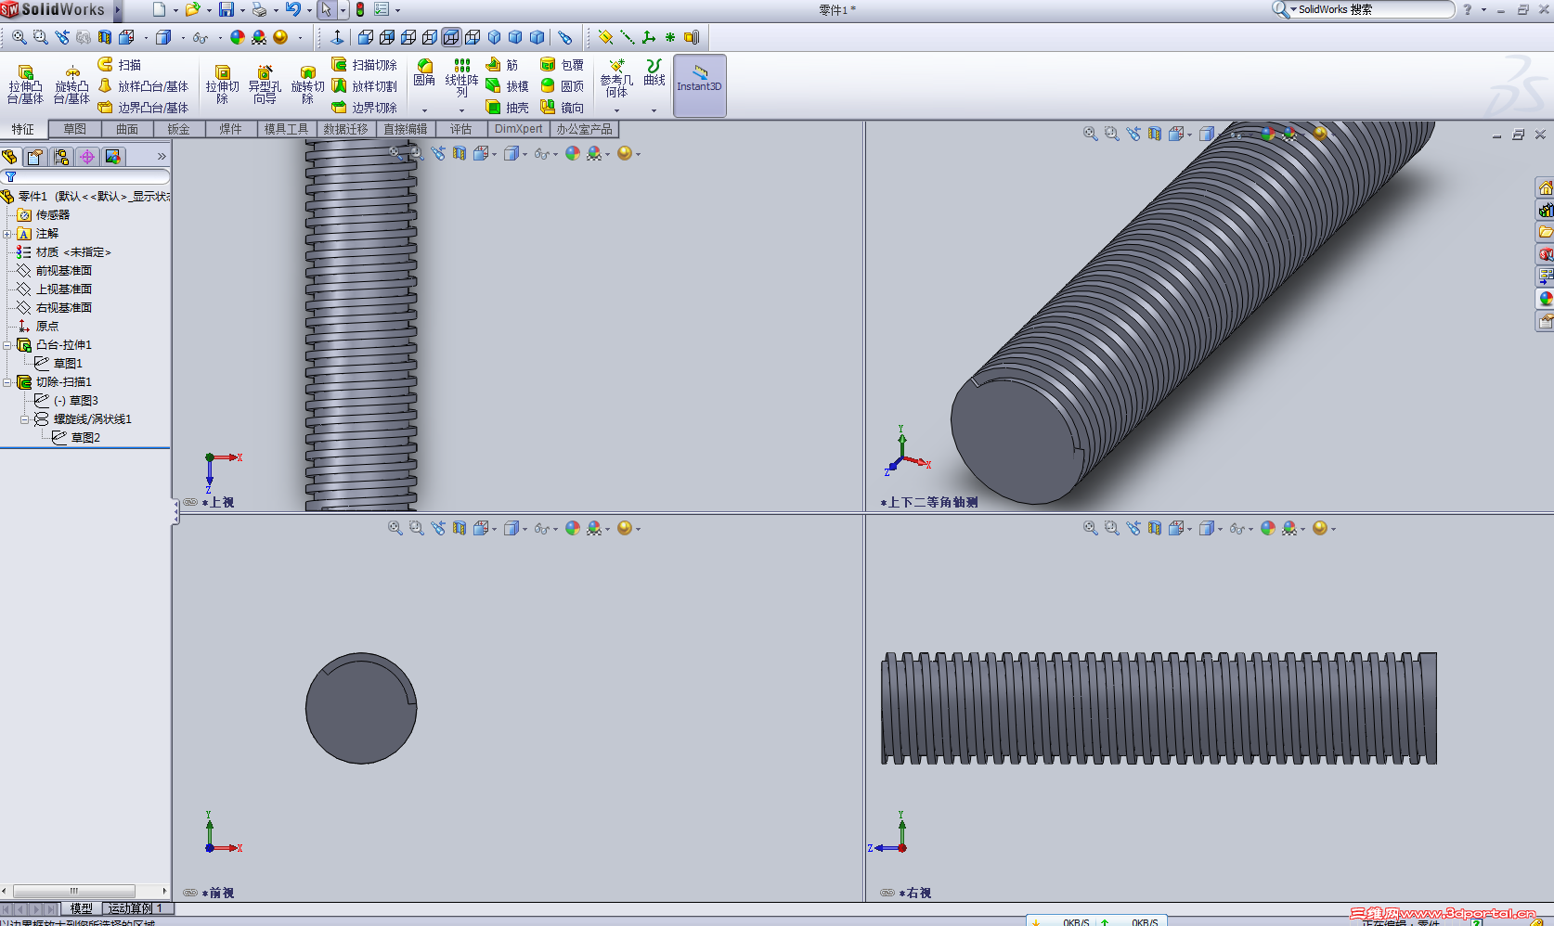Viewport: 1554px width, 926px height.
Task: Click the Print icon
Action: [x=259, y=9]
